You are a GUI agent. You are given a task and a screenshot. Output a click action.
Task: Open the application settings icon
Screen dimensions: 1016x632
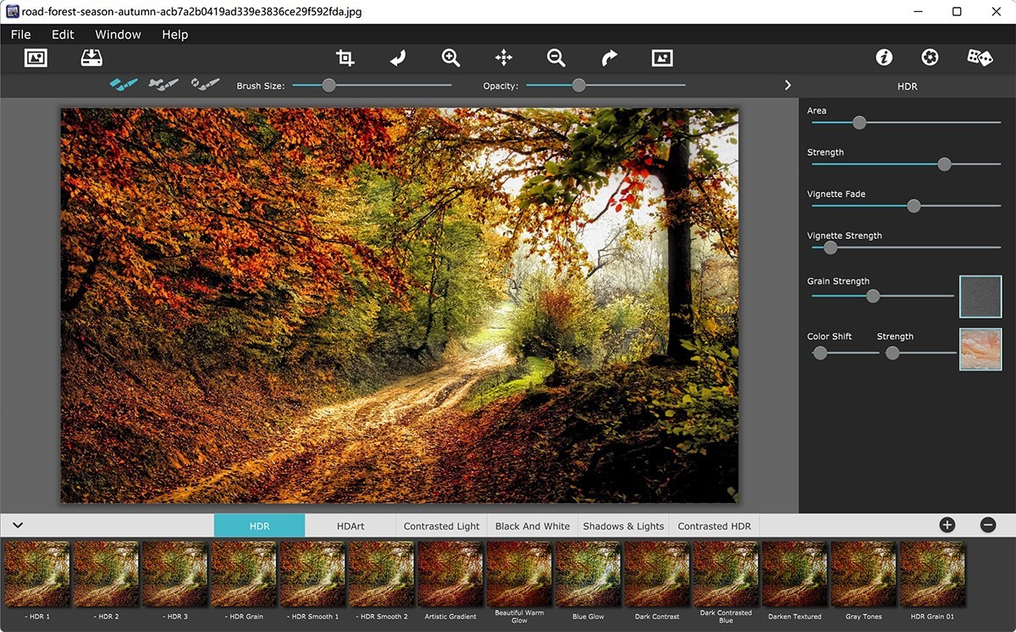point(930,57)
